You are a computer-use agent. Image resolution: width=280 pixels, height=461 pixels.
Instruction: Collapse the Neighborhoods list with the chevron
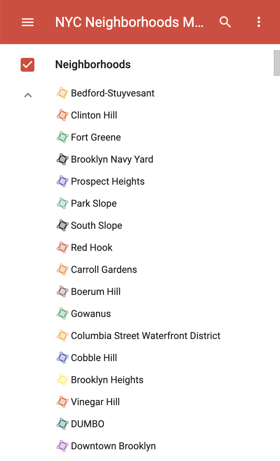click(x=28, y=95)
